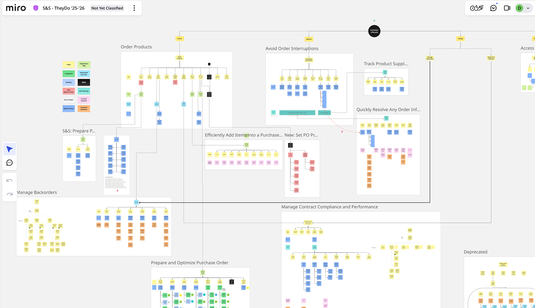Click the undo arrow
Screen dimensions: 535x308
pos(9,180)
